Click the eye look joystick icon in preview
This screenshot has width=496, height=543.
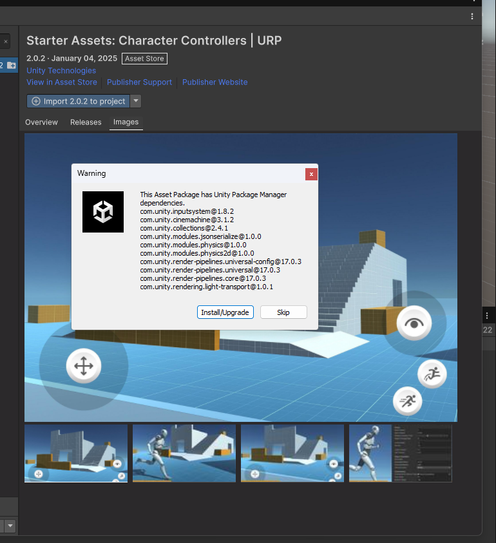pyautogui.click(x=414, y=323)
